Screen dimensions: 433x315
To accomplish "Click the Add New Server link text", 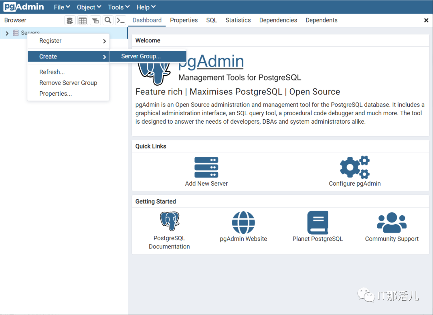I will coord(206,184).
